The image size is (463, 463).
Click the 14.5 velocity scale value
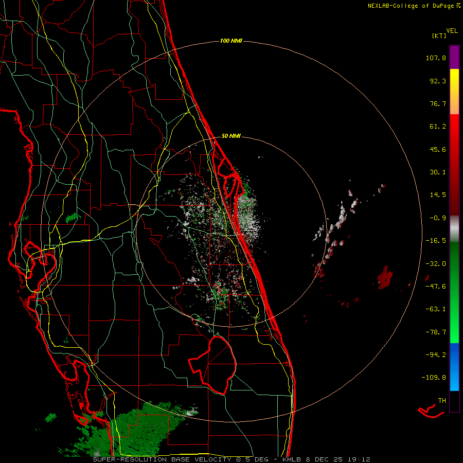coord(438,195)
